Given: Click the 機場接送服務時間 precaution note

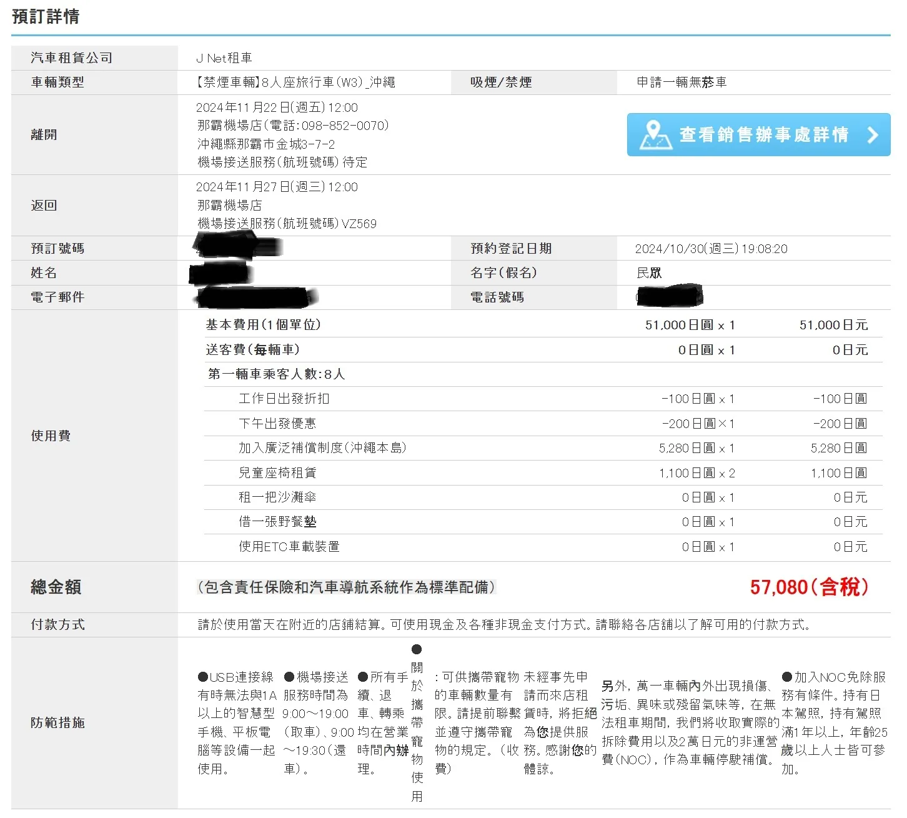Looking at the screenshot, I should point(318,723).
